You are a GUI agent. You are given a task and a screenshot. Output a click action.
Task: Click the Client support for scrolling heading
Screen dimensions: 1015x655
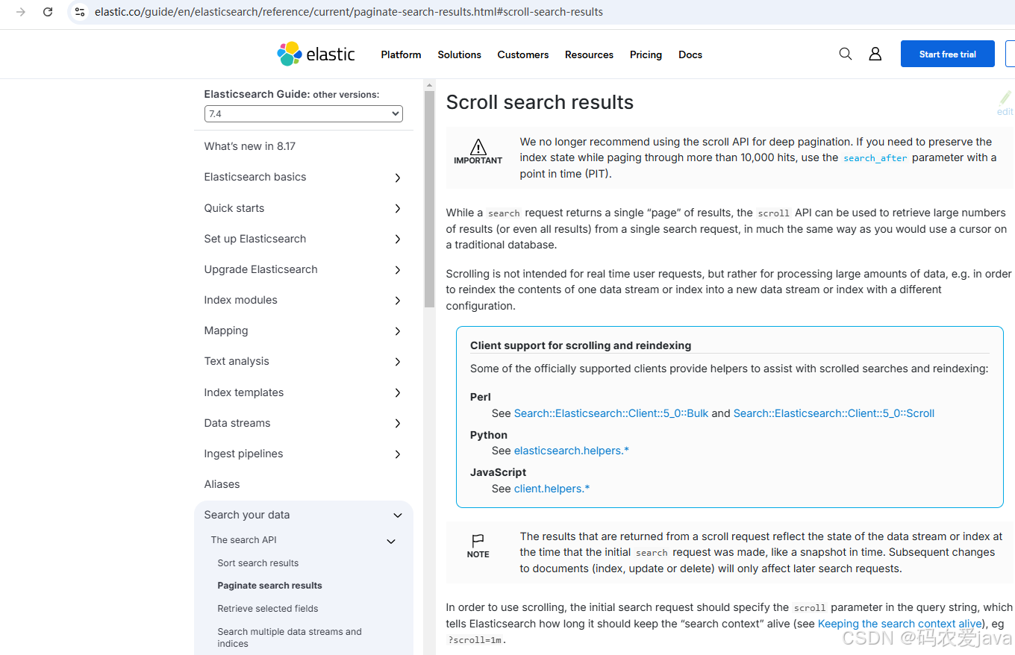(x=581, y=345)
